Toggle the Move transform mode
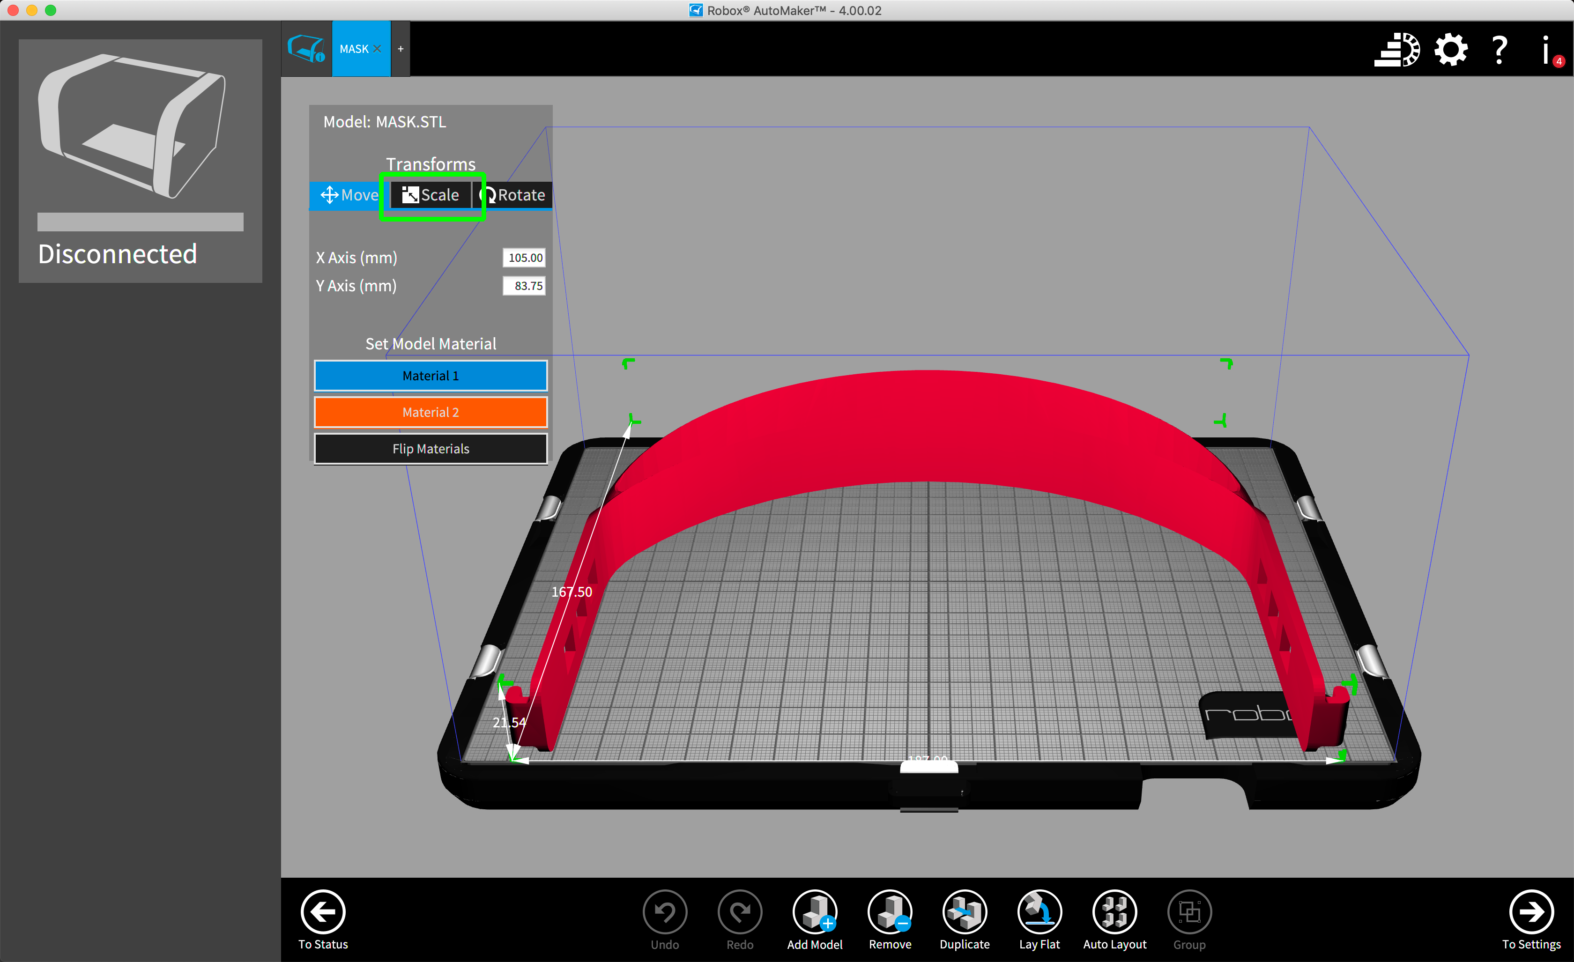1574x962 pixels. [x=349, y=195]
